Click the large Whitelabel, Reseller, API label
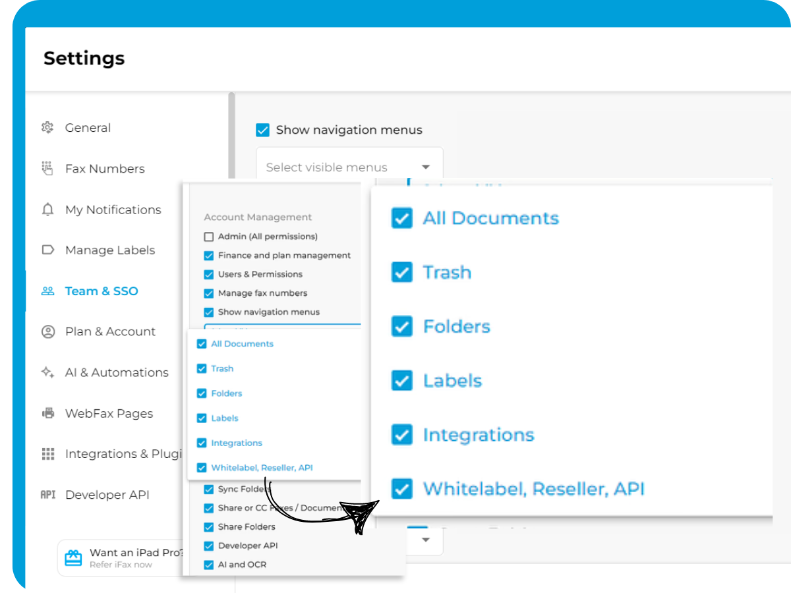Screen dimensions: 791x593 (533, 489)
